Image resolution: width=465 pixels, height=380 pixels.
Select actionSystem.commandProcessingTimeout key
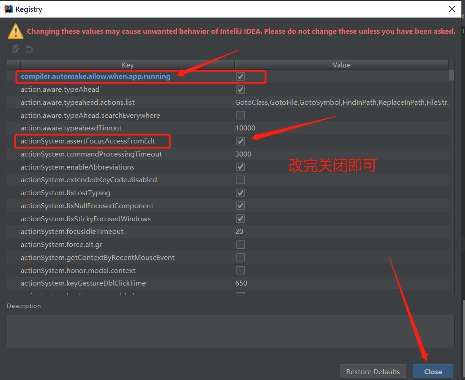[x=91, y=154]
